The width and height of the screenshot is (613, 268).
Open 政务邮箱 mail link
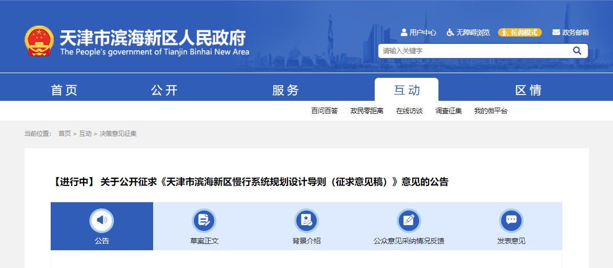pyautogui.click(x=570, y=32)
